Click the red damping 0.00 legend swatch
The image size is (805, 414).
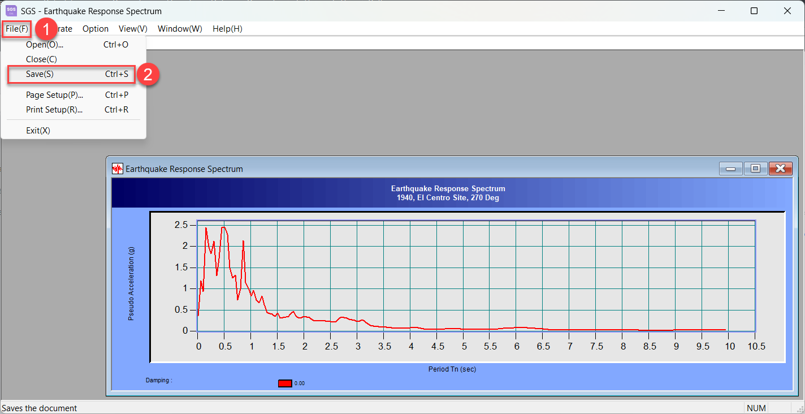pyautogui.click(x=285, y=383)
